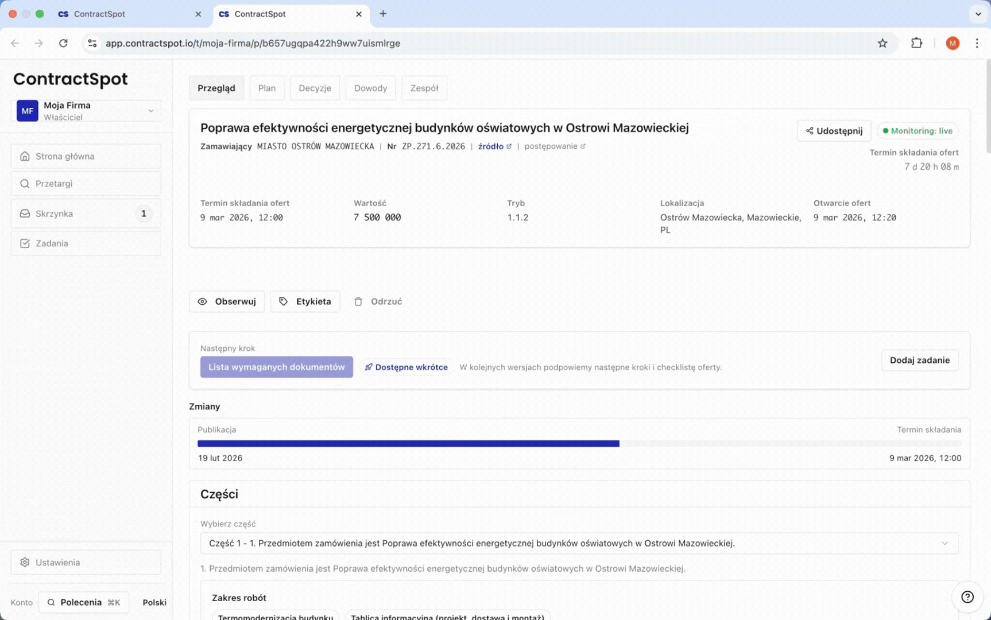Open the Zespół tab
This screenshot has width=991, height=620.
(x=424, y=88)
